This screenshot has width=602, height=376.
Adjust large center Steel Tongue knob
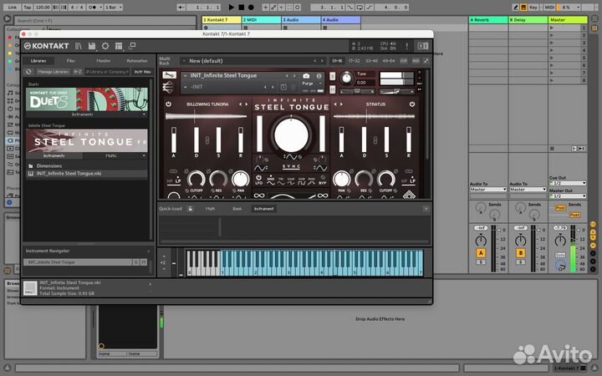point(291,135)
